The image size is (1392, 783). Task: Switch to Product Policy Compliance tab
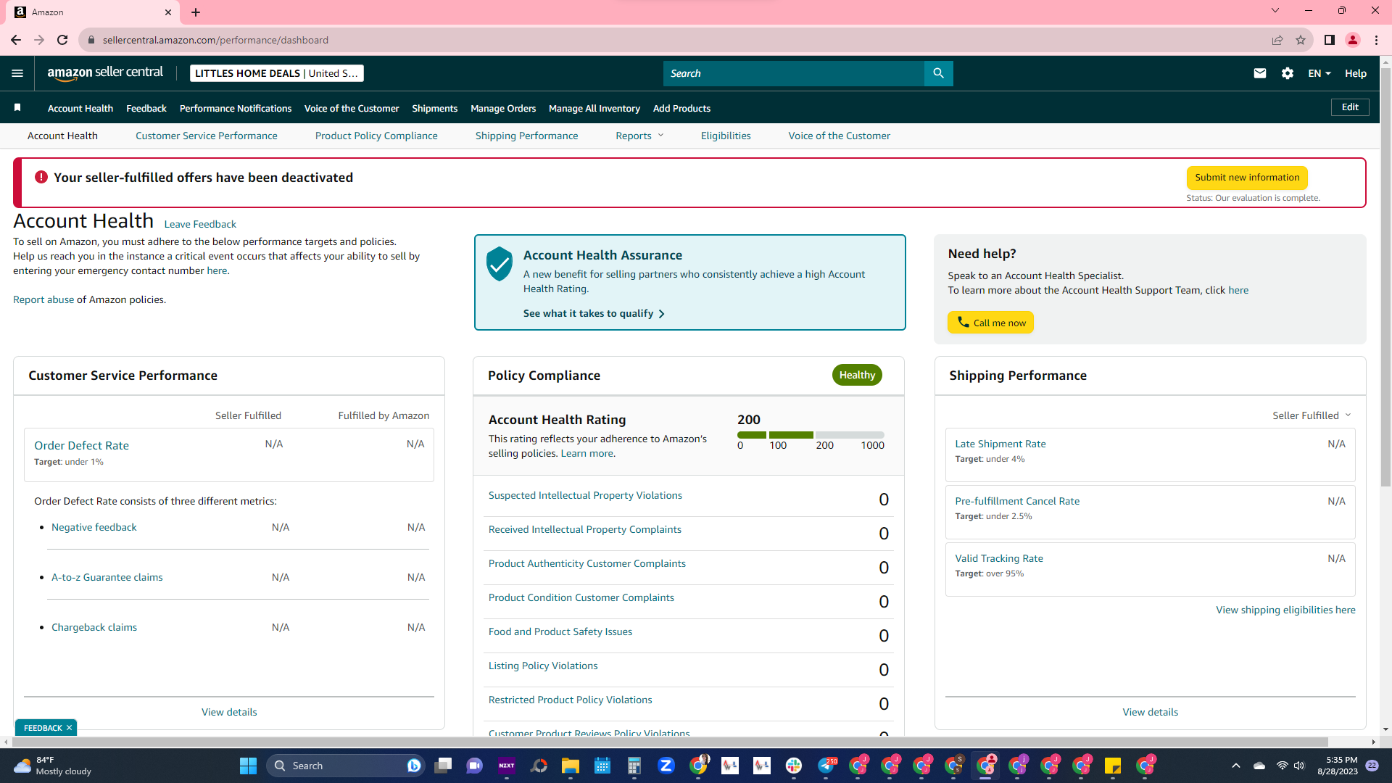[x=376, y=136]
